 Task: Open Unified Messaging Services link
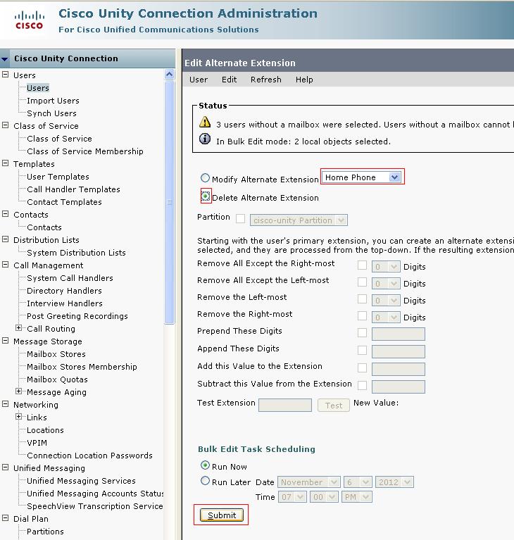tap(81, 481)
